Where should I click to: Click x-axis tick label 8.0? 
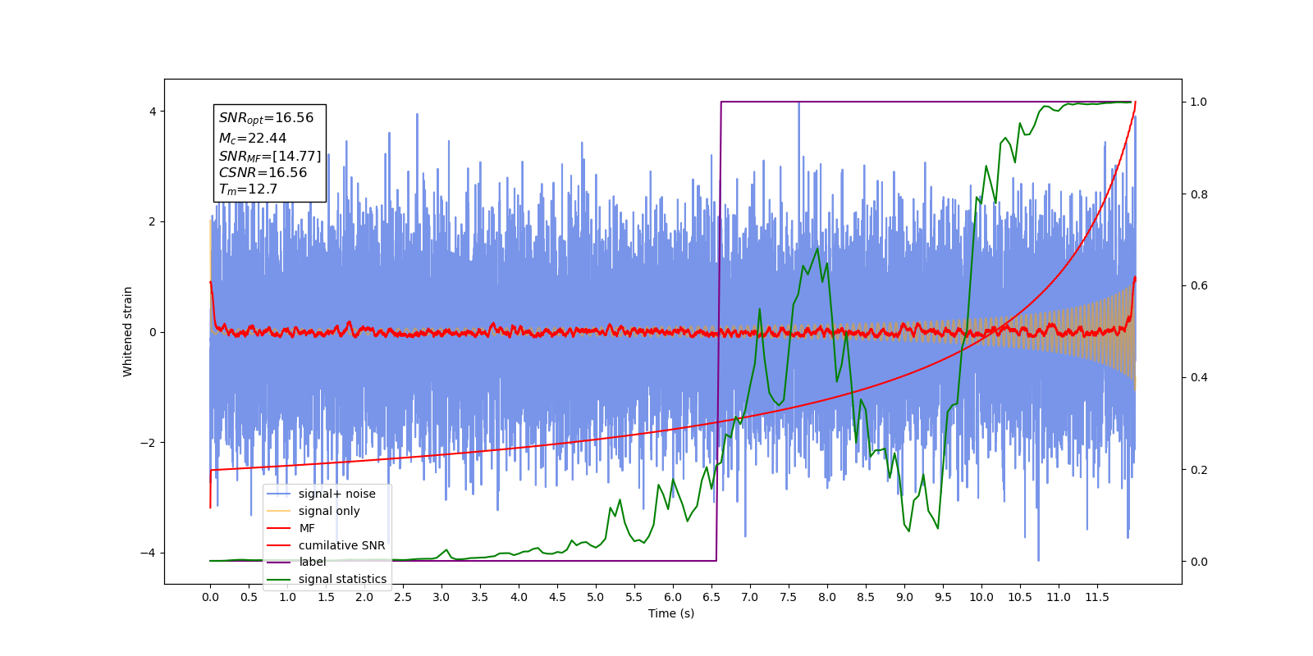(827, 597)
